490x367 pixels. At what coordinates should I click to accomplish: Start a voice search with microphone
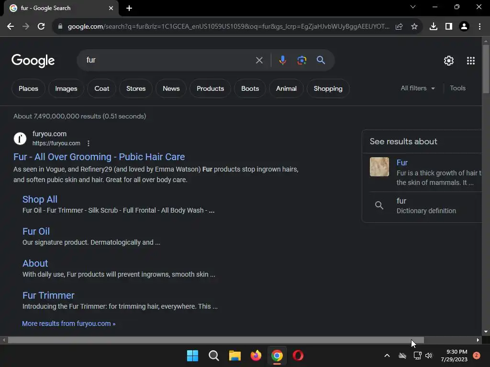[x=282, y=60]
